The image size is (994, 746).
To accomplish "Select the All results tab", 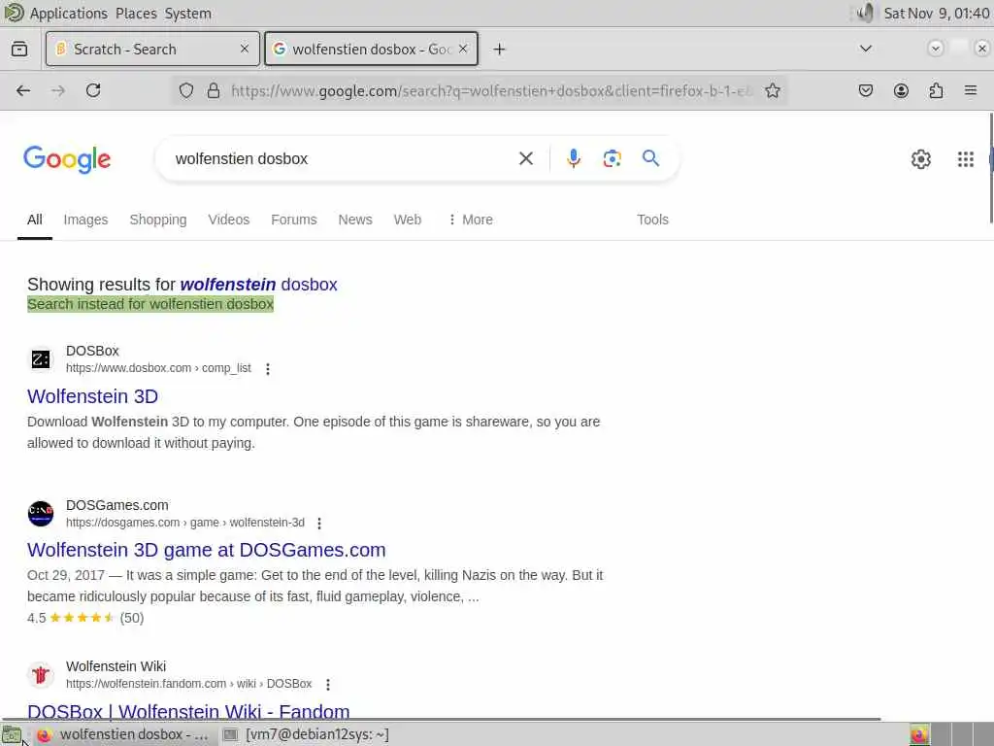I will pos(35,220).
